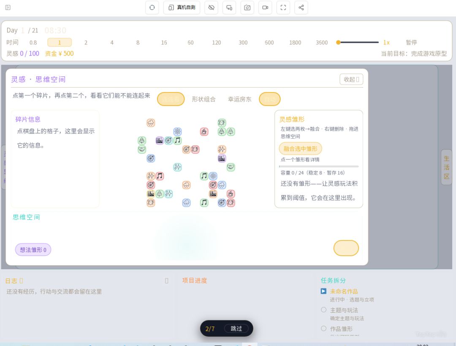Viewport: 456px width, 346px height.
Task: Switch to the 形状组合 tab
Action: tap(204, 99)
